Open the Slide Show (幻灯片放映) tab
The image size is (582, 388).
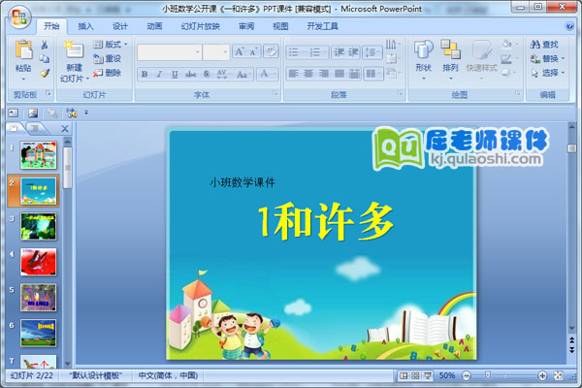click(201, 26)
